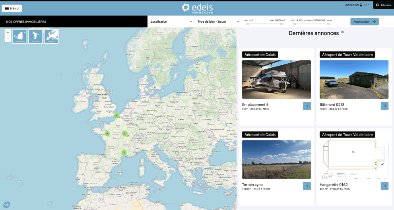Screen dimensions: 394x210
Task: Click the round checkmark badge at map corner
Action: point(6,204)
